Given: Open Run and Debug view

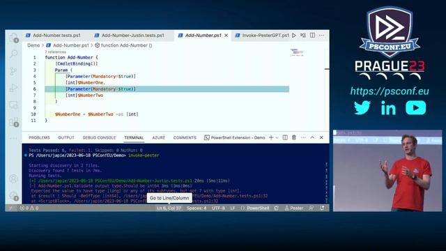Looking at the screenshot, I should [x=13, y=88].
